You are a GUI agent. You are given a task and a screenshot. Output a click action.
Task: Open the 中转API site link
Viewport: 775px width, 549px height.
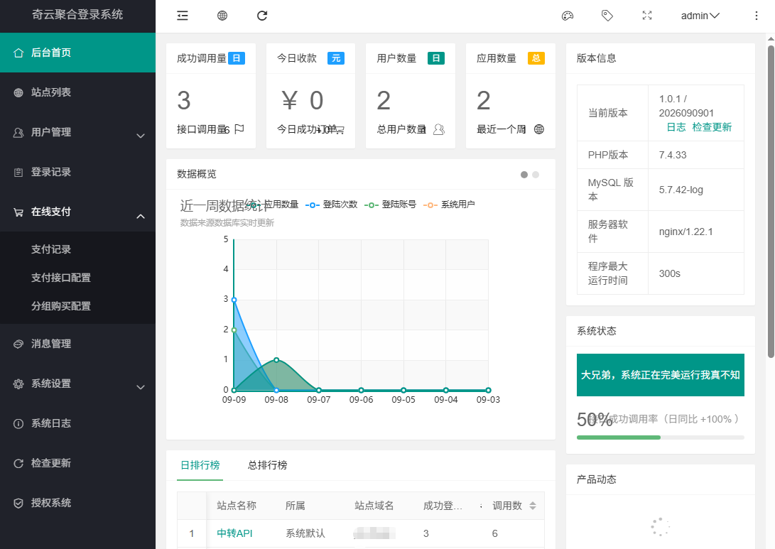235,533
